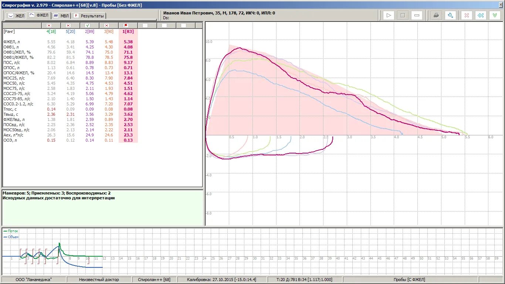Toggle best-attempt flag above attempt 1[83]
The height and width of the screenshot is (284, 505).
126,26
